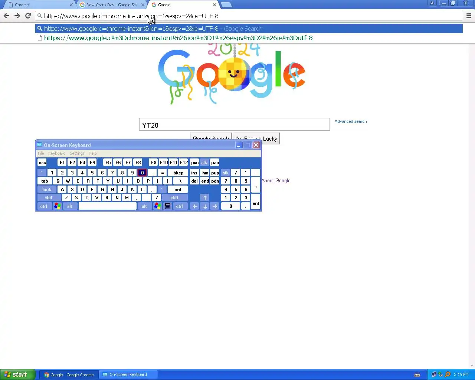Click the Google New Year doodle logo
The image size is (475, 380).
232,73
